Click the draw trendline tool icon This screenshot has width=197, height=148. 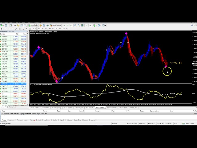[16, 29]
